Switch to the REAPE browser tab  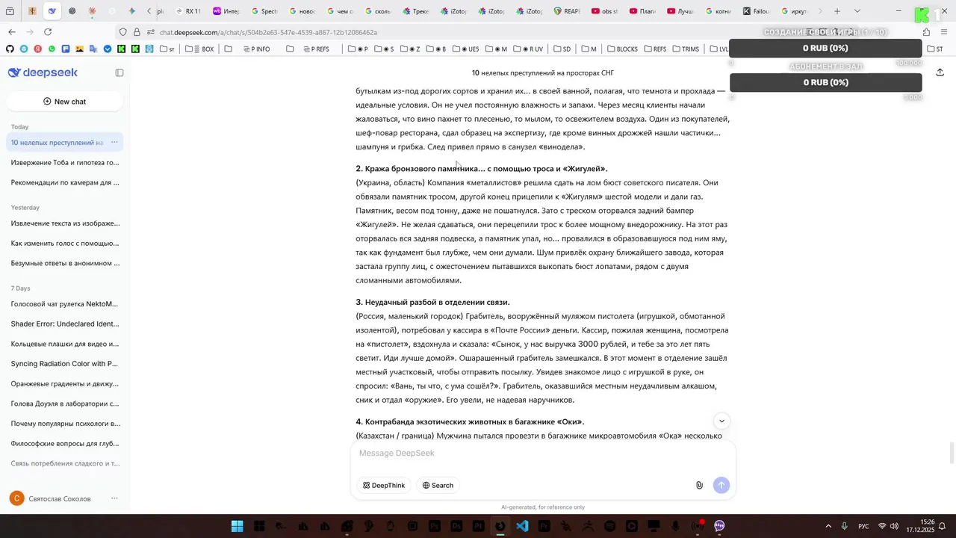567,11
